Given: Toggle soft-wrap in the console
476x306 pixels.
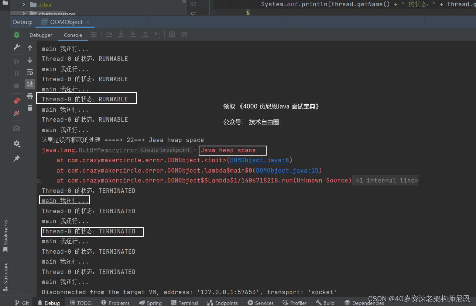Looking at the screenshot, I should (x=30, y=72).
